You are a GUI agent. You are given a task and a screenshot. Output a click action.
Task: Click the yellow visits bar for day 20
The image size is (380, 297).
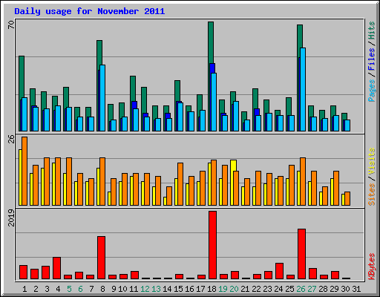pyautogui.click(x=233, y=166)
